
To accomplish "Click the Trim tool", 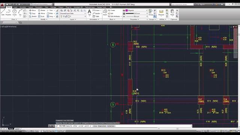I will pos(50,10).
